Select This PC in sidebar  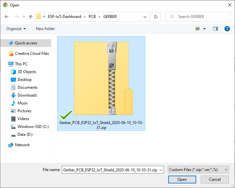[18, 64]
